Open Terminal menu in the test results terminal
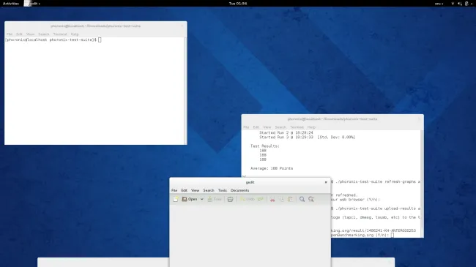The image size is (476, 267). click(x=297, y=127)
